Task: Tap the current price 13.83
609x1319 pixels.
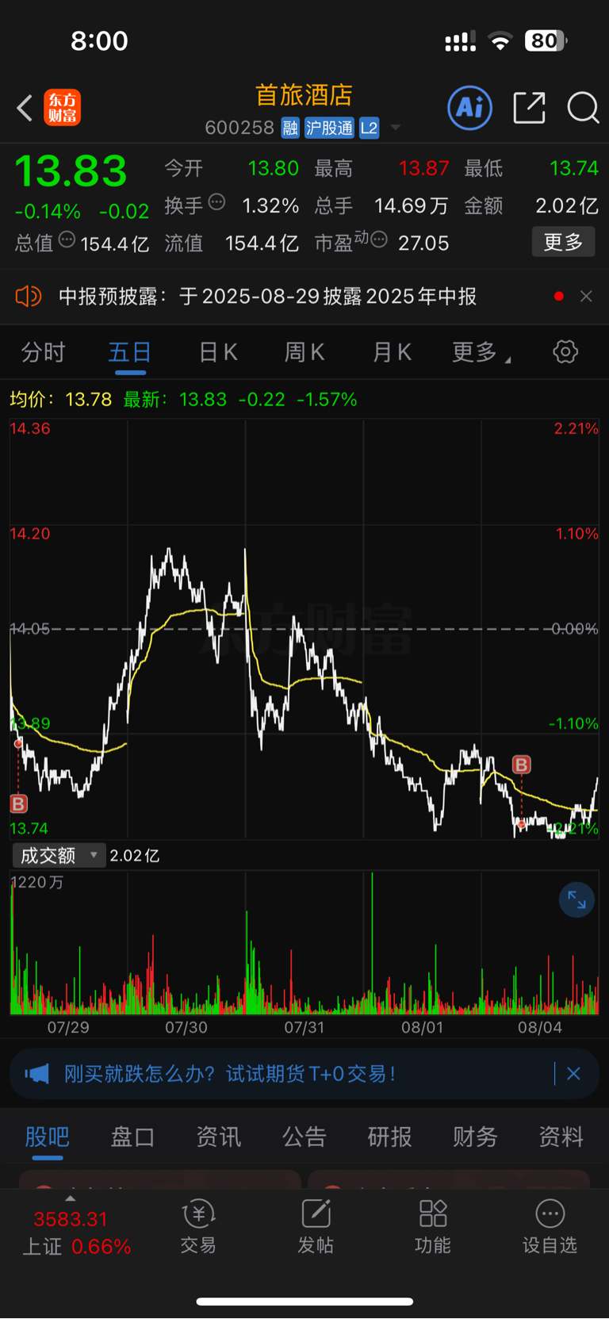Action: 71,171
